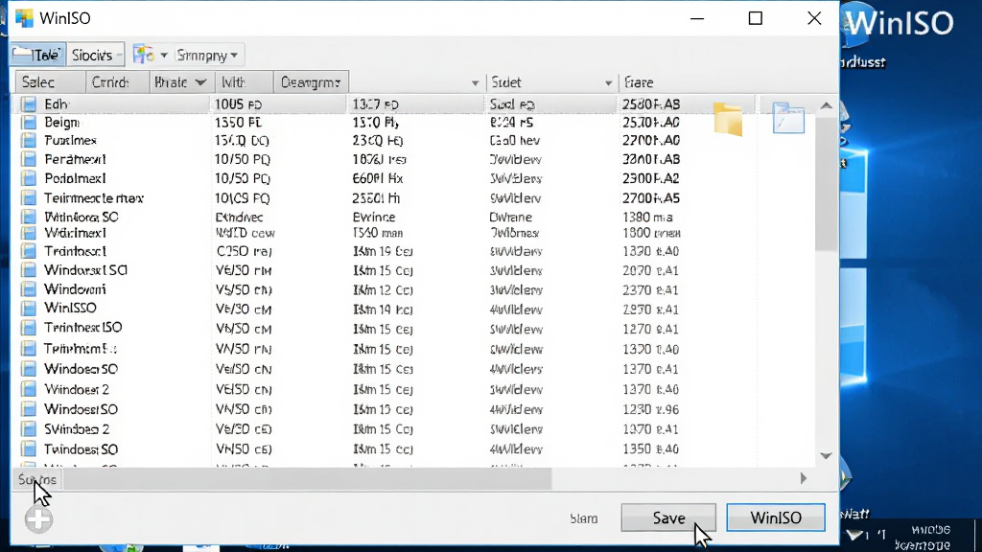Click the Cmrids column header
Viewport: 982px width, 552px height.
(x=116, y=82)
